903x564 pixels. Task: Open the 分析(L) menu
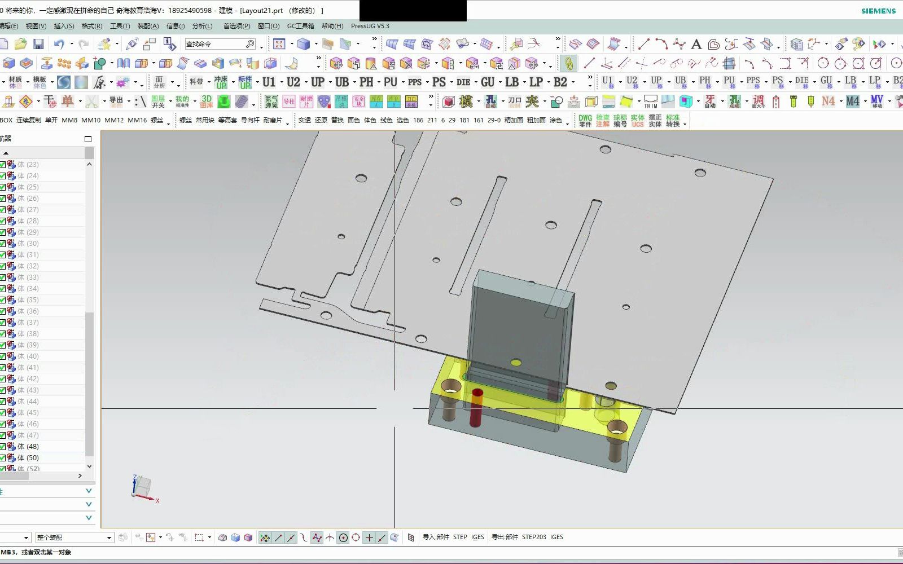click(202, 26)
